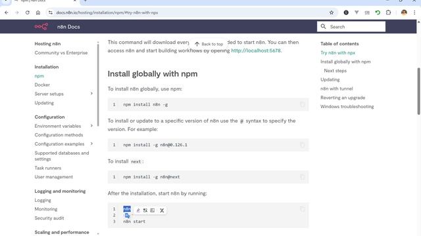This screenshot has width=421, height=236.
Task: Copy the 'npm install n8n -g' code block
Action: pyautogui.click(x=303, y=105)
